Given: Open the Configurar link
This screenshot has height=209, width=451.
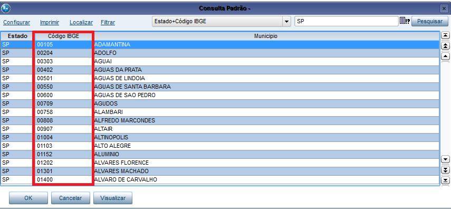Looking at the screenshot, I should pyautogui.click(x=17, y=22).
